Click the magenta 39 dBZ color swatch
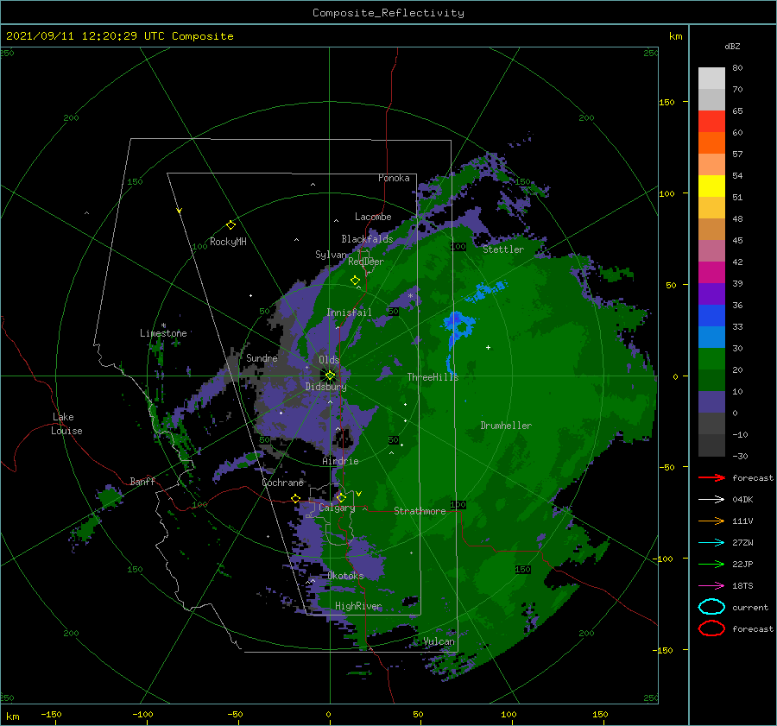 tap(711, 272)
